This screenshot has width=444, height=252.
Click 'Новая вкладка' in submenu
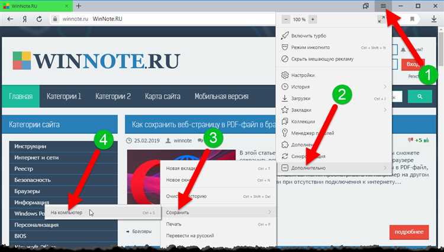point(218,168)
